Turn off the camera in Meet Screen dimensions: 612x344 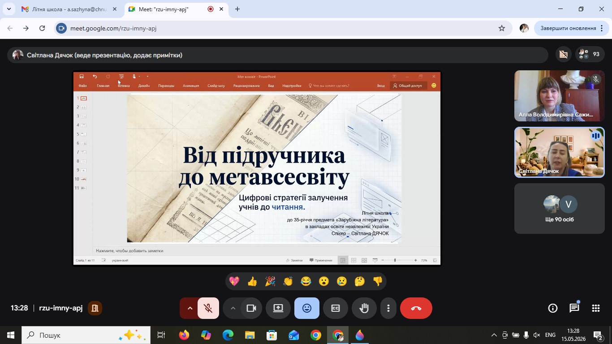point(251,308)
